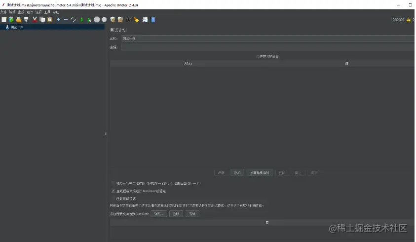Click the Cut scissors icon
The height and width of the screenshot is (242, 416).
coord(35,19)
